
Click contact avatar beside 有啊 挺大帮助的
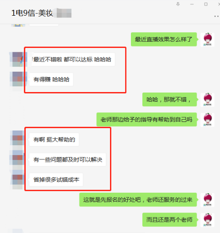18,138
